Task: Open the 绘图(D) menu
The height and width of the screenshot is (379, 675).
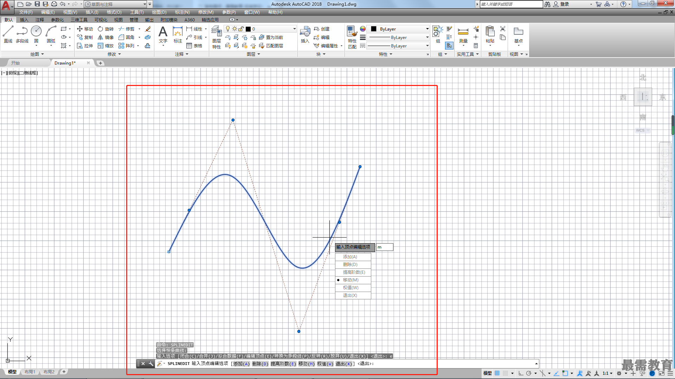Action: click(159, 12)
